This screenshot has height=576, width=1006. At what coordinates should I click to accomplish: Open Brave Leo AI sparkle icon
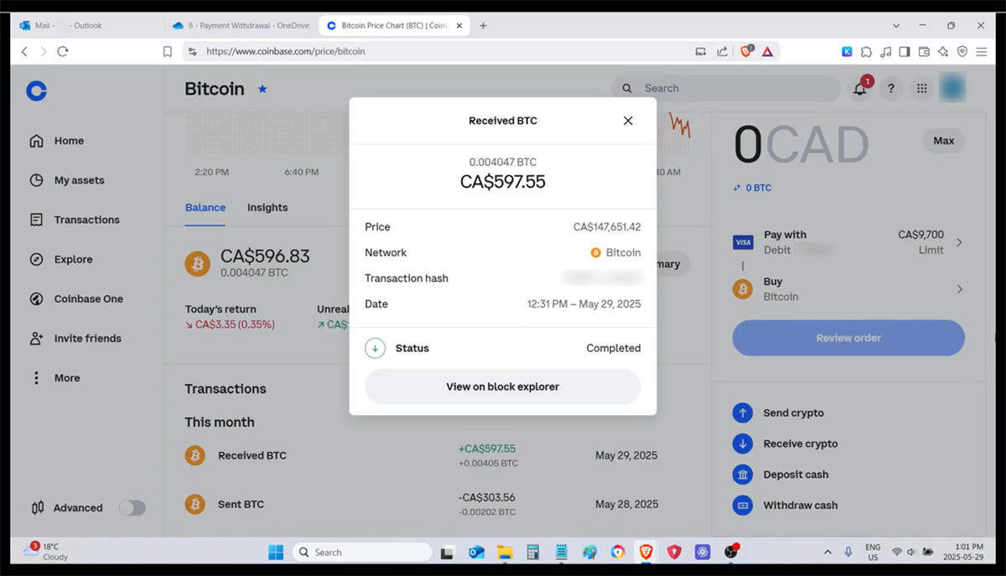(943, 51)
